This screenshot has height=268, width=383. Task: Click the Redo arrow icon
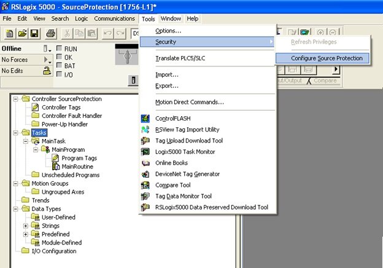pos(120,33)
